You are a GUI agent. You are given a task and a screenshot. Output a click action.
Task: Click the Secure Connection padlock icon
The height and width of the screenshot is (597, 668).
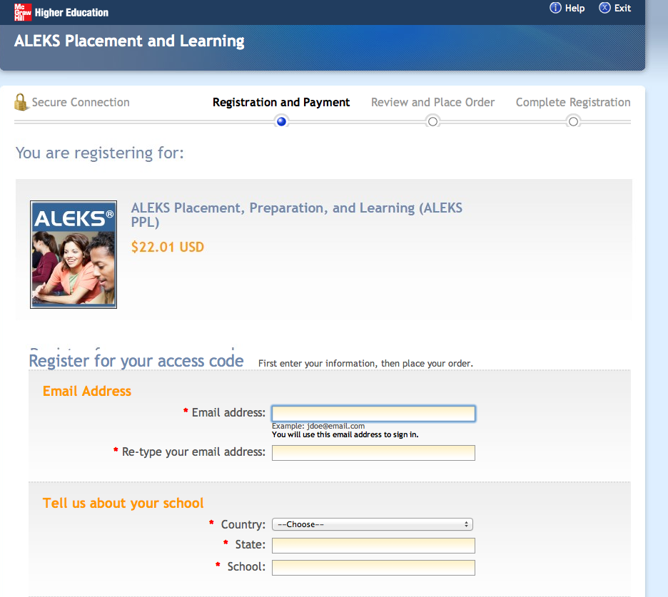tap(21, 102)
